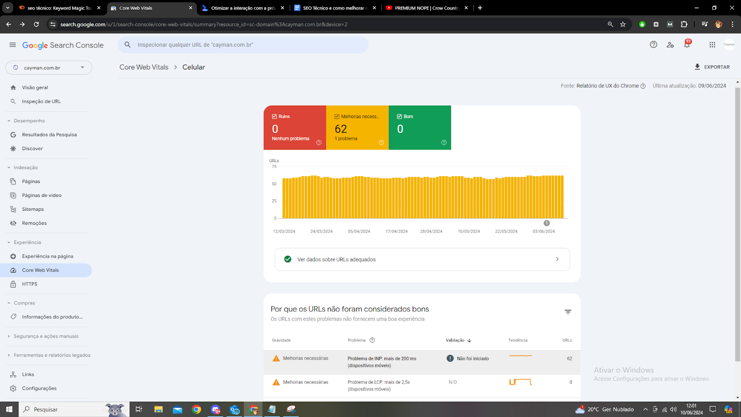Image resolution: width=741 pixels, height=417 pixels.
Task: Collapse the Compras section
Action: coord(9,303)
